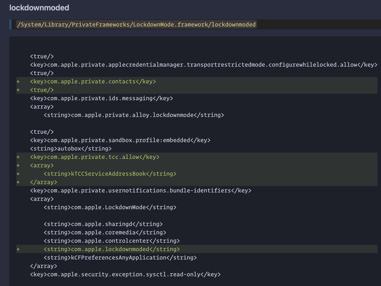Click the added com.apple.private.contacts key line
Viewport: 381px width, 286px height.
pos(93,81)
